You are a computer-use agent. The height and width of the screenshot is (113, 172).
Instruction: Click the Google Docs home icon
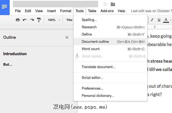(5, 7)
